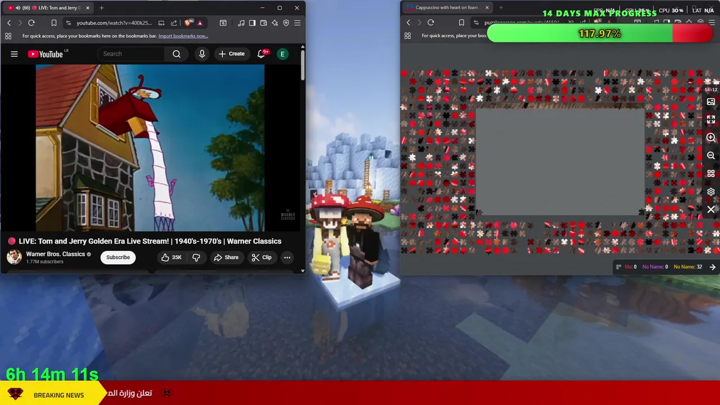The width and height of the screenshot is (720, 405).
Task: Open the music playlist icon in YouTube browser toolbar
Action: point(241,22)
